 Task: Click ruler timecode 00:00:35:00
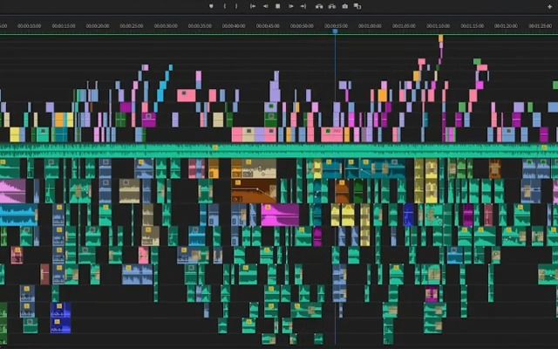pyautogui.click(x=200, y=26)
